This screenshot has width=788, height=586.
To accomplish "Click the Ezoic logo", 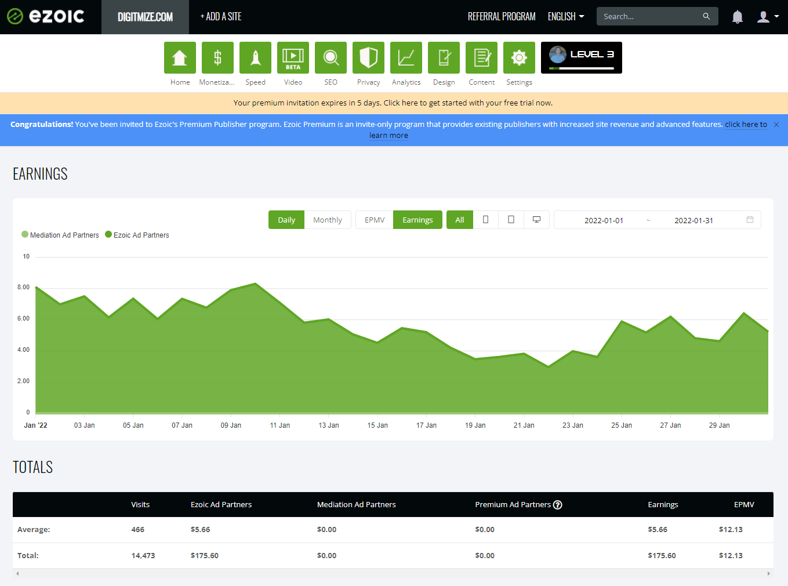I will (x=46, y=16).
